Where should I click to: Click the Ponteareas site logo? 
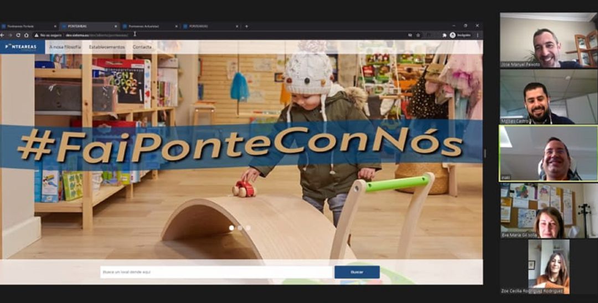coord(22,47)
